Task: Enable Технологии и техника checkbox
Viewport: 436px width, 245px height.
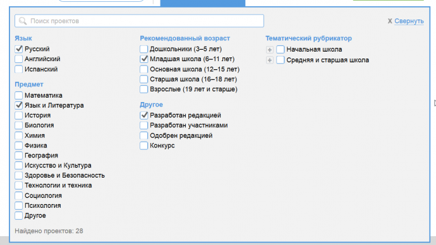Action: coord(18,185)
